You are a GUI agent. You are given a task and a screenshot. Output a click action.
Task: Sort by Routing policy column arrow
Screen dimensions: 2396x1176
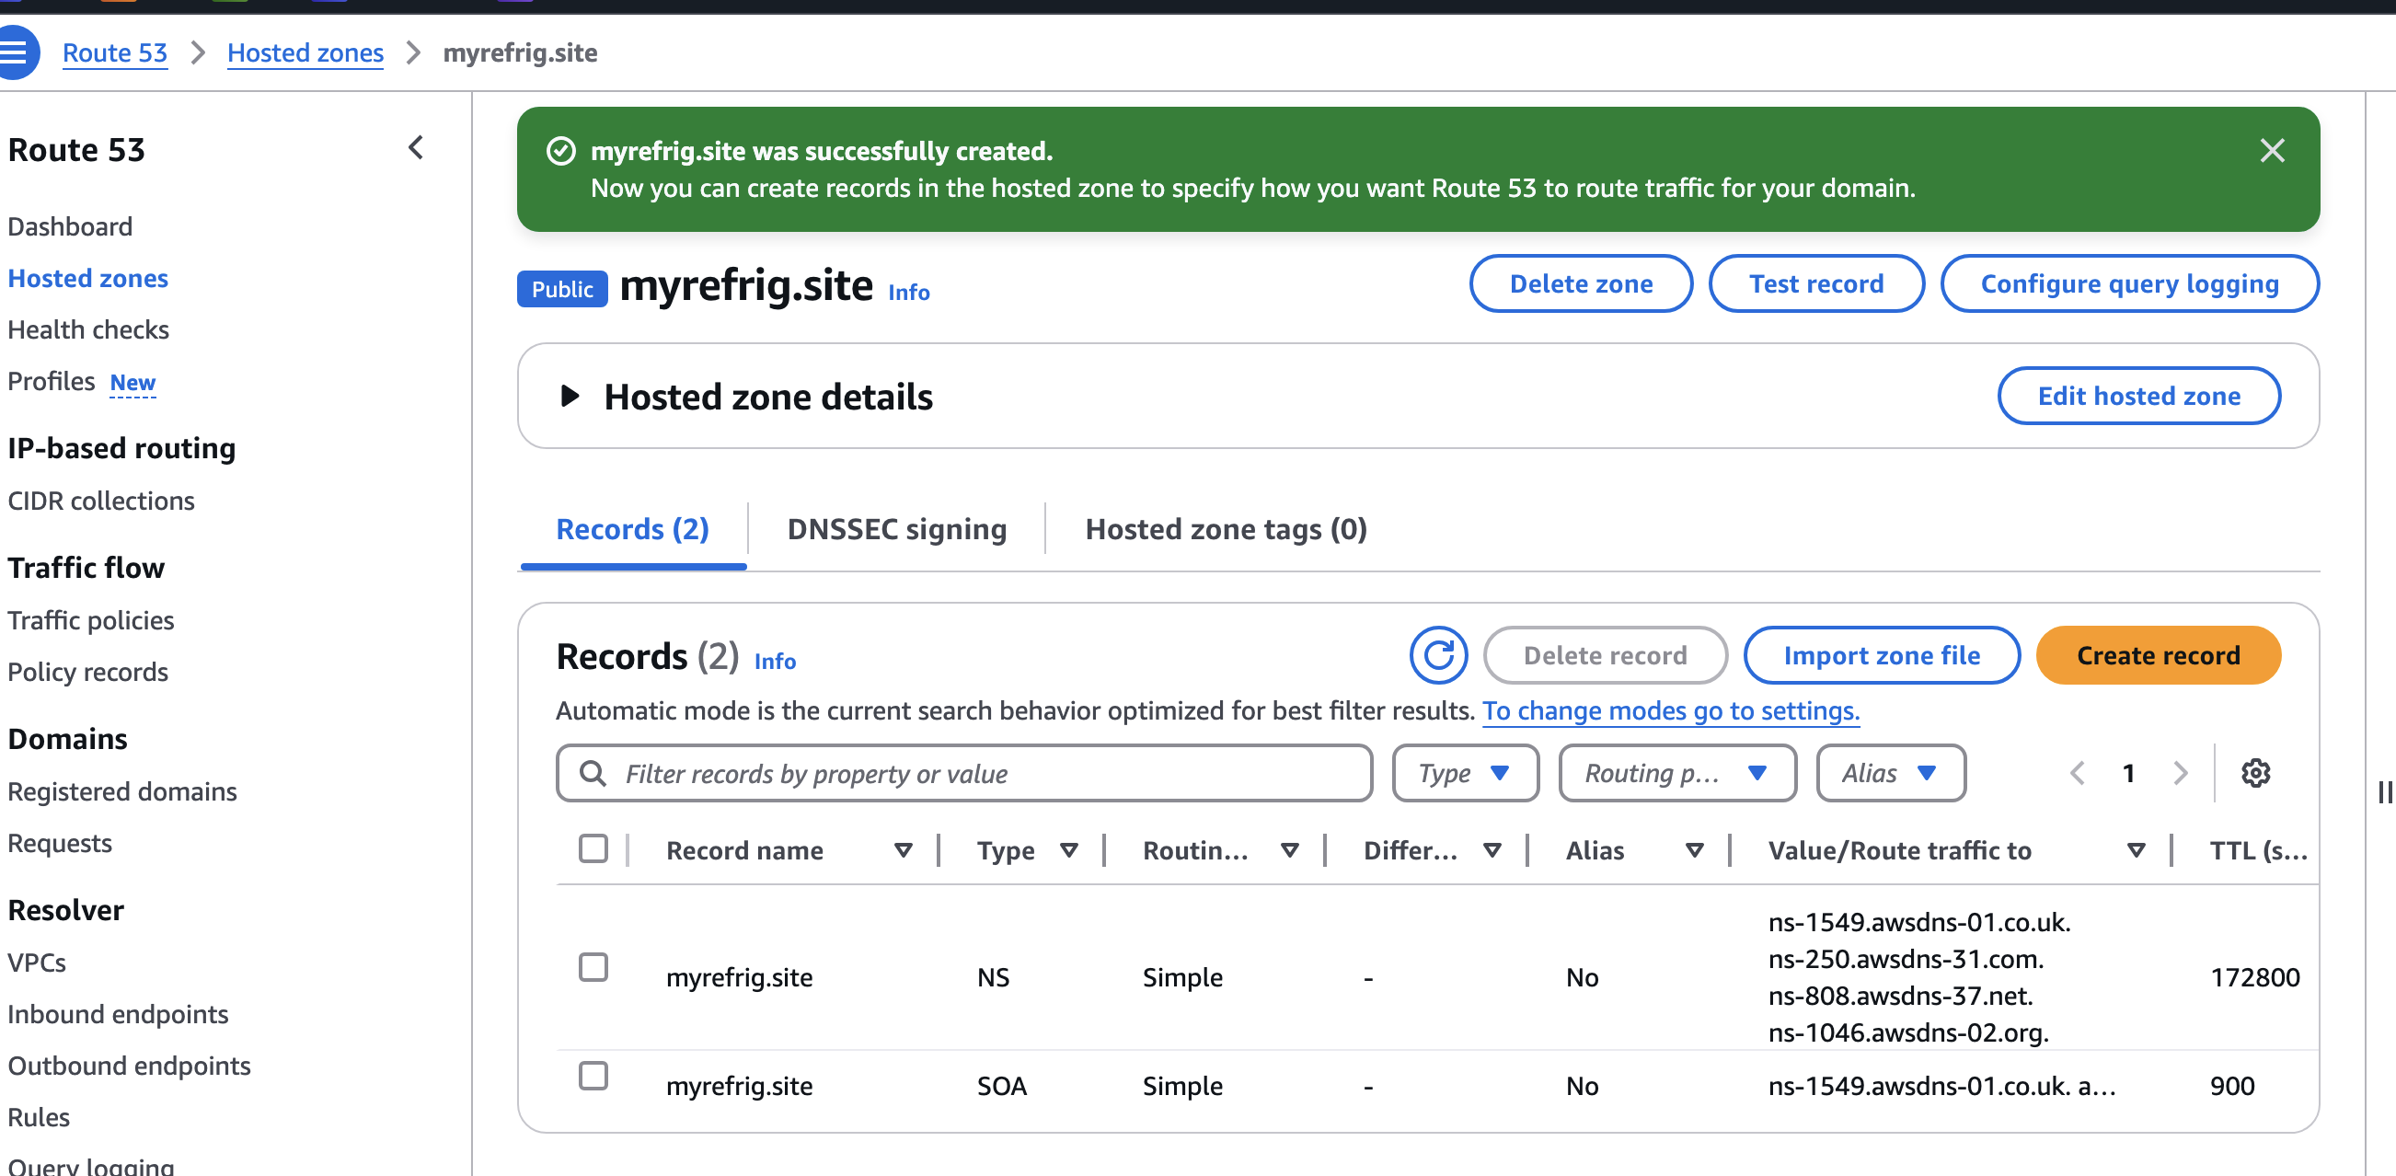(x=1289, y=850)
